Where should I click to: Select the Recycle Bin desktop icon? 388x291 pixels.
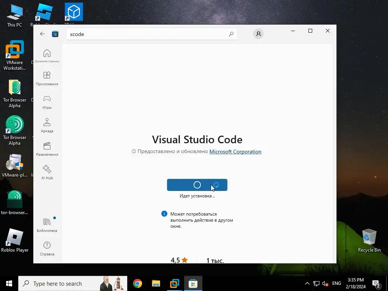click(x=369, y=240)
